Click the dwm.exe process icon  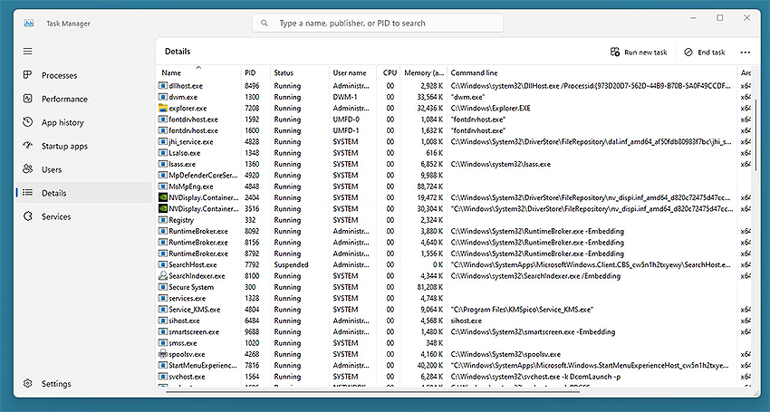(163, 97)
